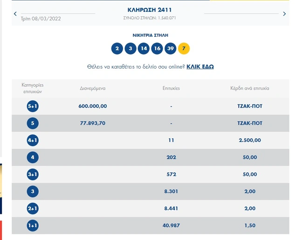The height and width of the screenshot is (240, 303).
Task: Click the 5+1 category badge
Action: [33, 106]
